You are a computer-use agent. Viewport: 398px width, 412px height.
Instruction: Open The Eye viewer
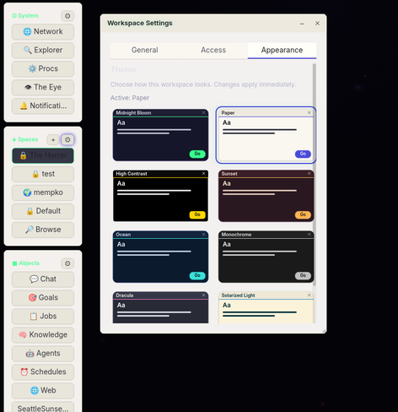tap(43, 87)
